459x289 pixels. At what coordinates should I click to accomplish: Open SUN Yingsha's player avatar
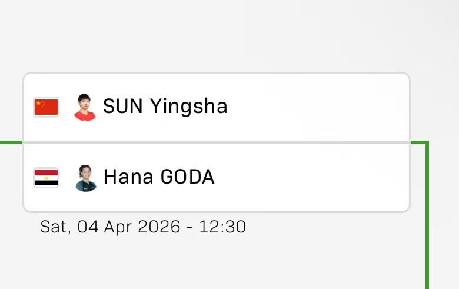pos(85,107)
